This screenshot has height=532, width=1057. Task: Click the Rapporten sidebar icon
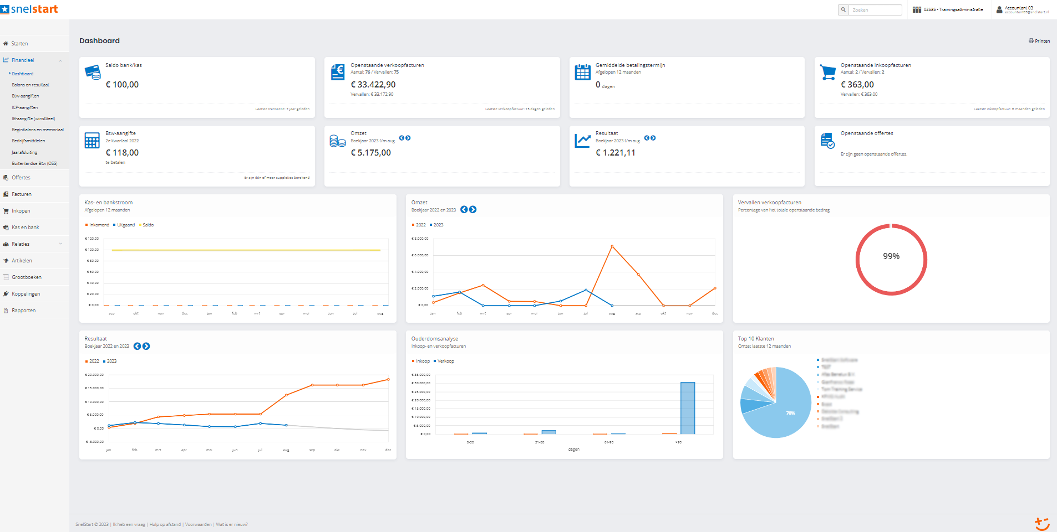[x=6, y=311]
